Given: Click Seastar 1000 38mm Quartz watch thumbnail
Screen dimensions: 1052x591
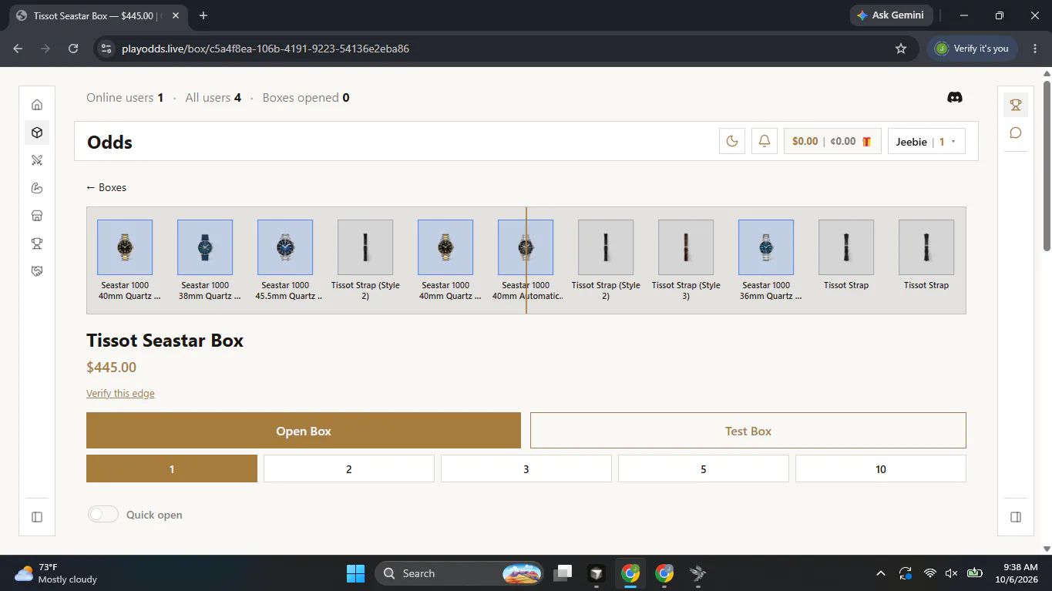Looking at the screenshot, I should (x=205, y=247).
